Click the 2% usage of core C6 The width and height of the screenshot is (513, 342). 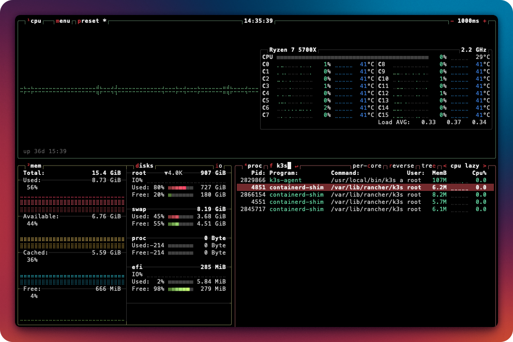coord(327,108)
